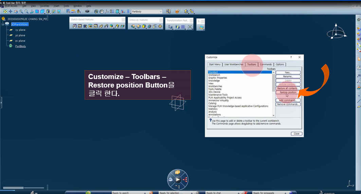Click the Restore position button
Screen dimensions: 361x194
coord(288,92)
